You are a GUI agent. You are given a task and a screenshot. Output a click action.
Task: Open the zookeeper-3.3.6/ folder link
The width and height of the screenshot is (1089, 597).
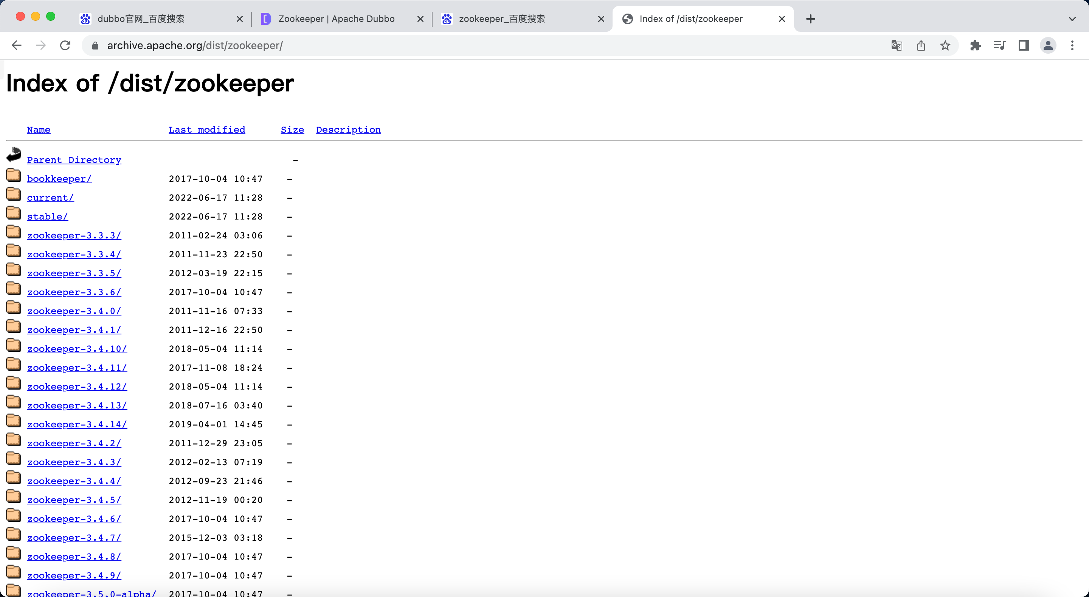pyautogui.click(x=74, y=292)
